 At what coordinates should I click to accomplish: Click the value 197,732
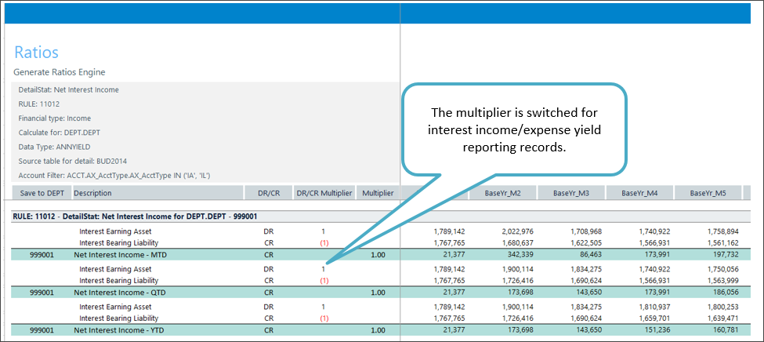[x=726, y=255]
